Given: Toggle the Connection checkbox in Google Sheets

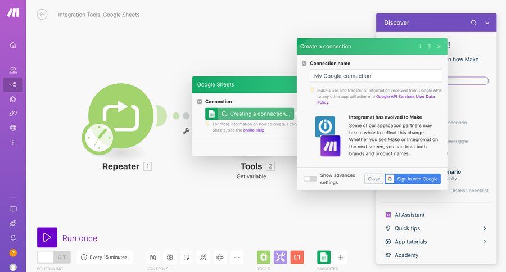Looking at the screenshot, I should click(200, 102).
